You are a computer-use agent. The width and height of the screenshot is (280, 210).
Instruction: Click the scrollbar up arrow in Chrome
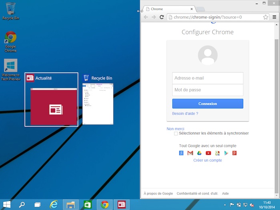coord(276,25)
